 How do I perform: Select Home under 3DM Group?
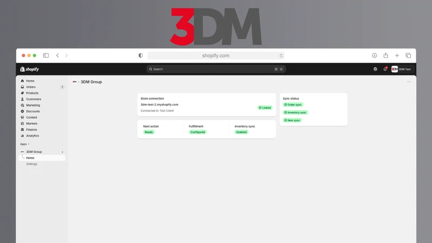42,158
